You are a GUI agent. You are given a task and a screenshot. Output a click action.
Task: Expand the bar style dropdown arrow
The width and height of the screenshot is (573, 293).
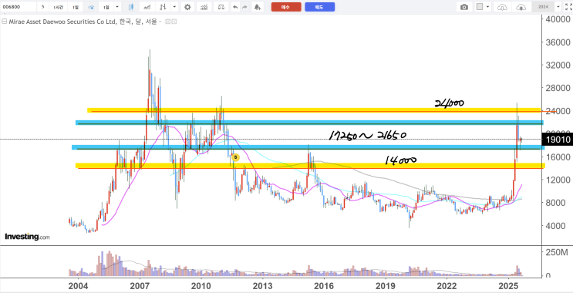[175, 7]
